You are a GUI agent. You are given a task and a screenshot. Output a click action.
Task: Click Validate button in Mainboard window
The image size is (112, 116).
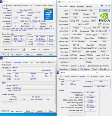(40, 111)
